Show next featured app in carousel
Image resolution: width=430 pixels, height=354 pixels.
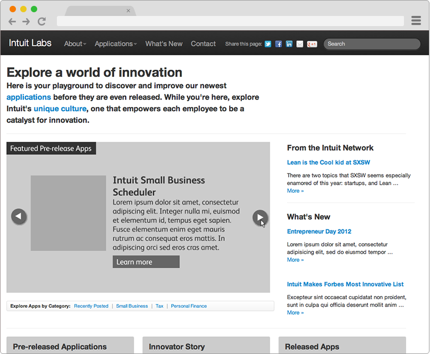(260, 218)
